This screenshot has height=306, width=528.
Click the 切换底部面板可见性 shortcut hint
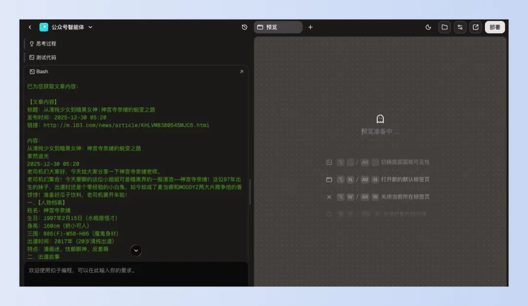pyautogui.click(x=405, y=162)
